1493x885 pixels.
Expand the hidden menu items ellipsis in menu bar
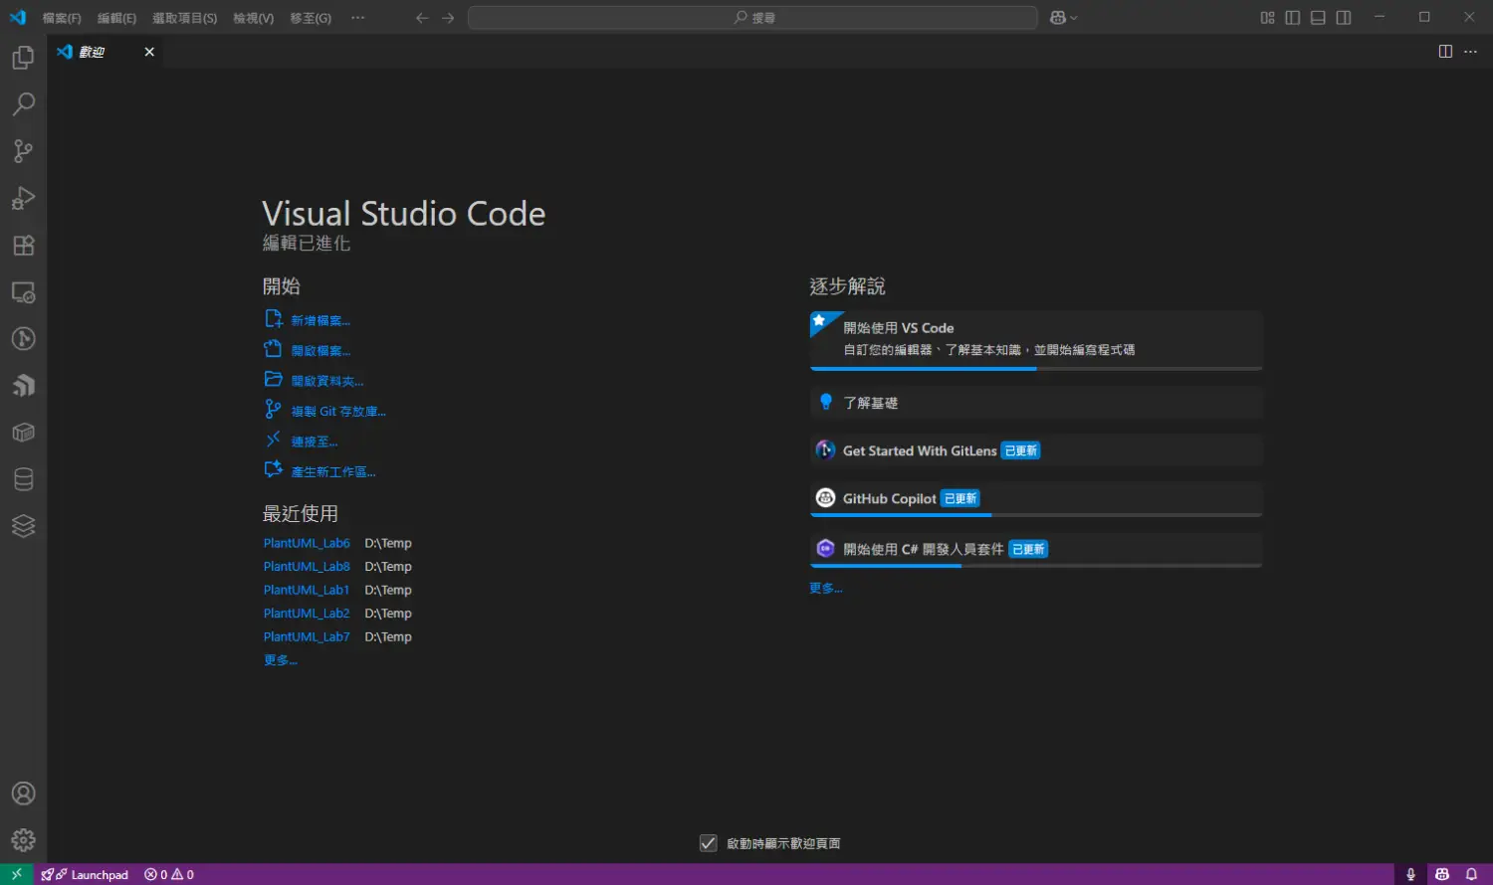coord(358,18)
